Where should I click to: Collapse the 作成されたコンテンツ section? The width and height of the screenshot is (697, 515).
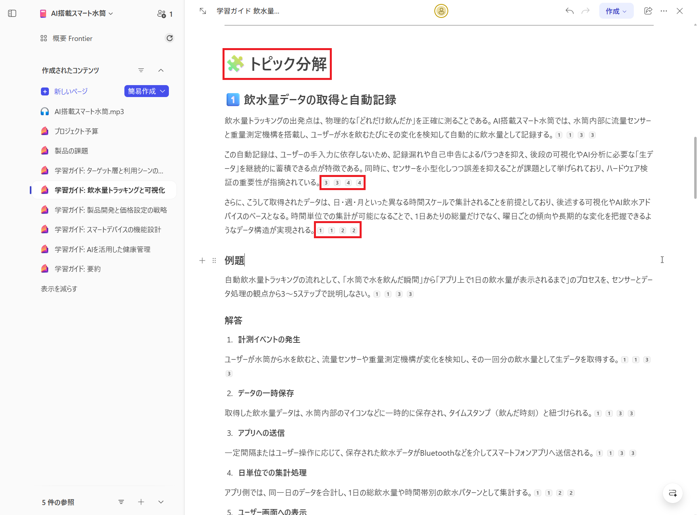point(161,70)
